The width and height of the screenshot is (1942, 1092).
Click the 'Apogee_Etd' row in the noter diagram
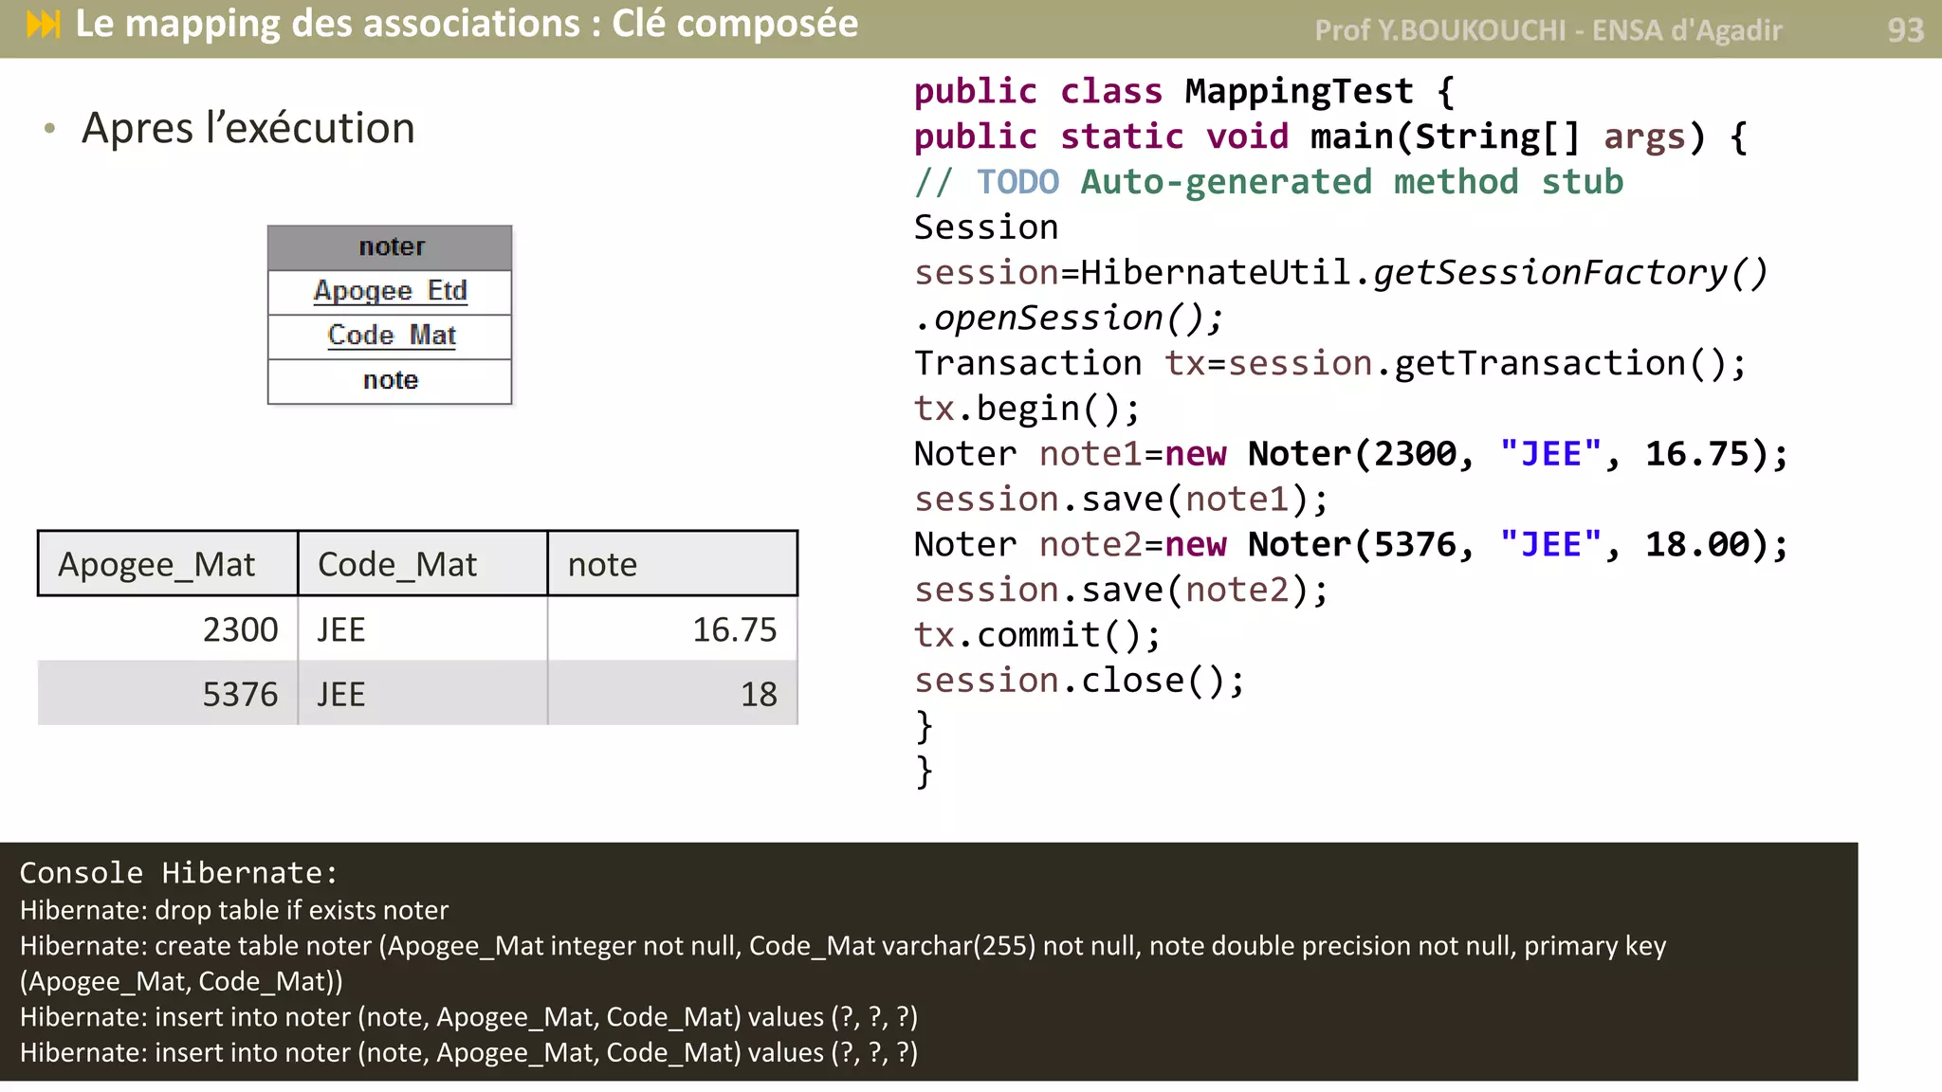[x=390, y=292]
